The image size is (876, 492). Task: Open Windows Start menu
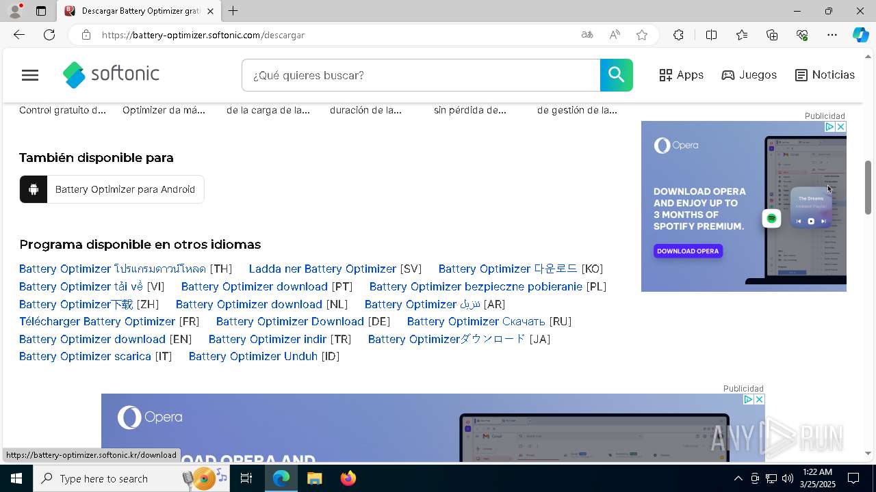coord(16,478)
